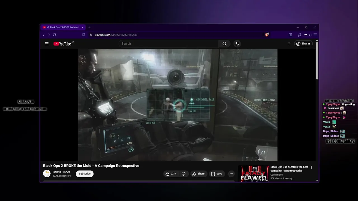The image size is (358, 201).
Task: Open the browser main hamburger menu
Action: coord(315,35)
